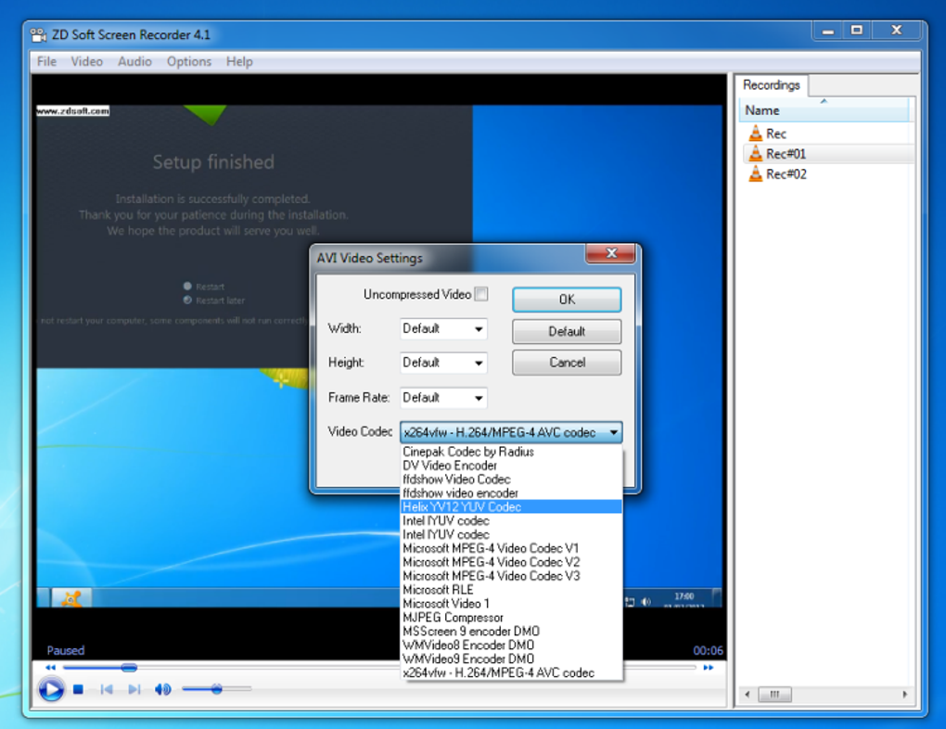Cancel the AVI Video Settings dialog
This screenshot has width=946, height=729.
pos(567,363)
